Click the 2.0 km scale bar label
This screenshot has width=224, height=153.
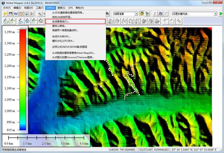click(46, 144)
